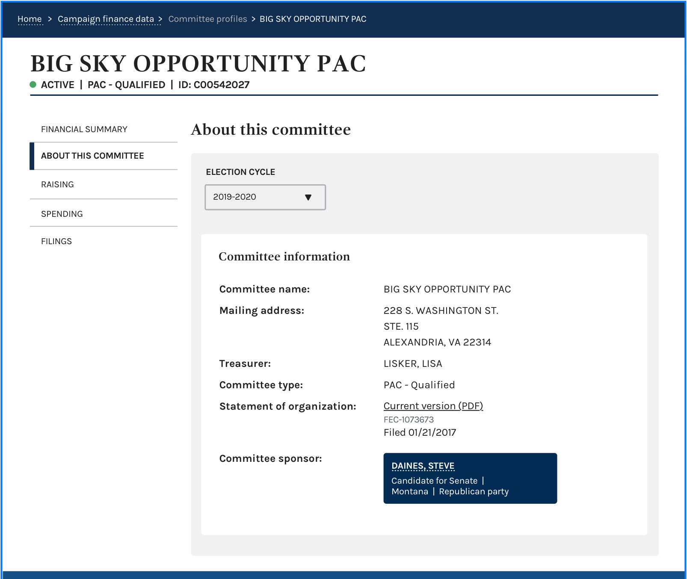Viewport: 687px width, 579px height.
Task: Expand the Election Cycle 2019-2020 dropdown
Action: point(265,197)
